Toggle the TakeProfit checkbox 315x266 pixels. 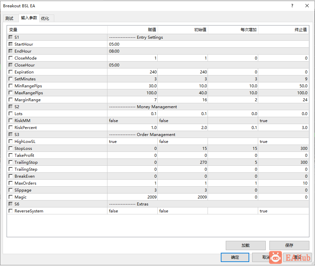11,155
